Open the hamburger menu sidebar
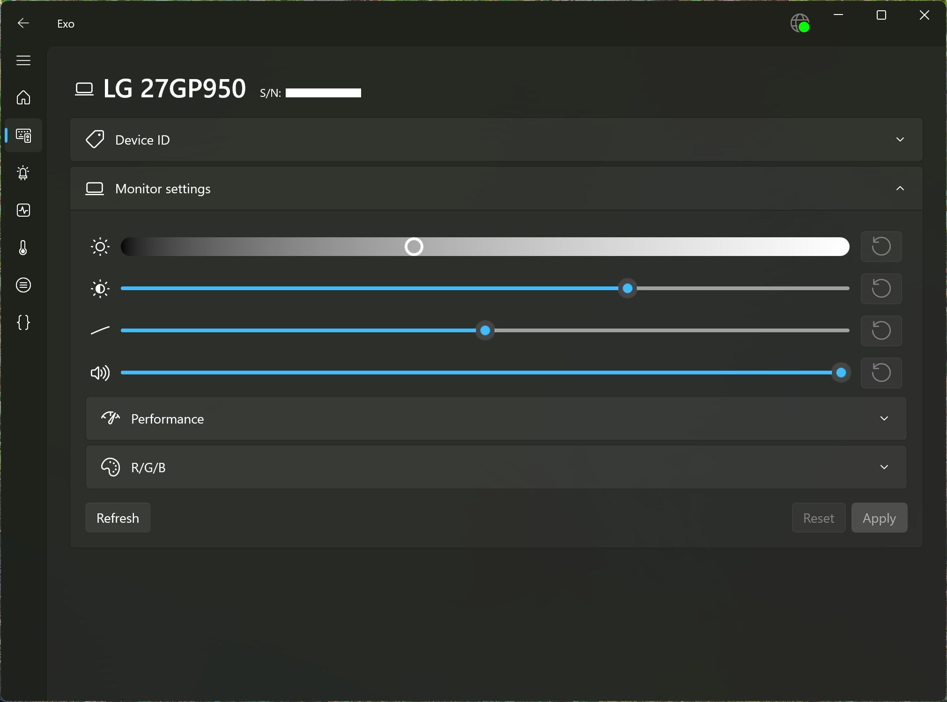Screen dimensions: 947x702 tap(23, 60)
